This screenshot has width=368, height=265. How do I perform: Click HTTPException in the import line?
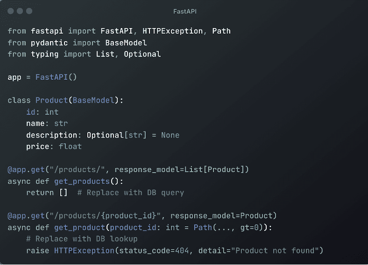click(x=172, y=31)
